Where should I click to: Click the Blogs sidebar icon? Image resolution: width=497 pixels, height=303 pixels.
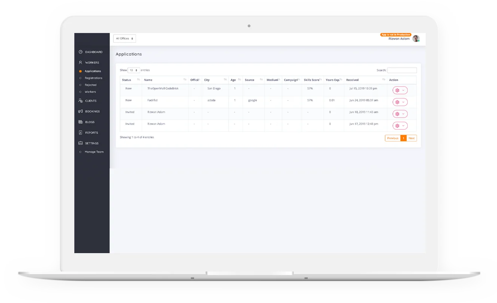(80, 122)
